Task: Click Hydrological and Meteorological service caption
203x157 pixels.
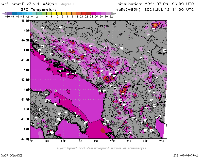Action: coord(101,148)
